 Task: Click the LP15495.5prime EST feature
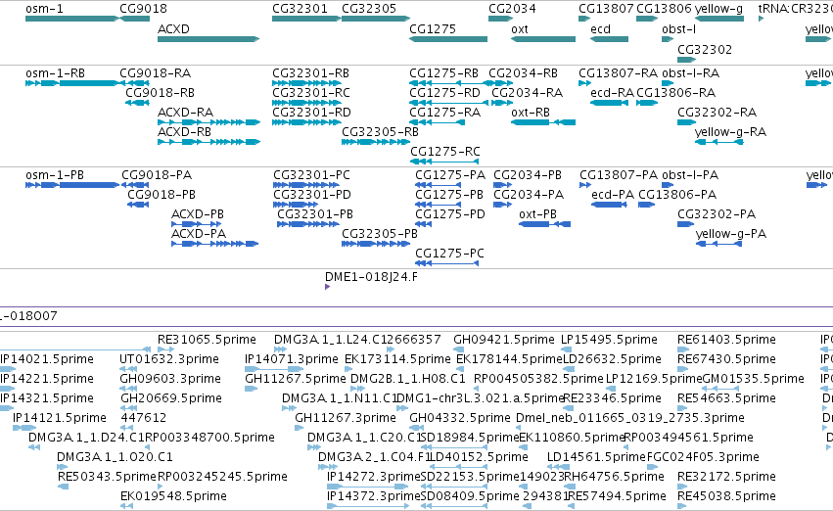[567, 349]
